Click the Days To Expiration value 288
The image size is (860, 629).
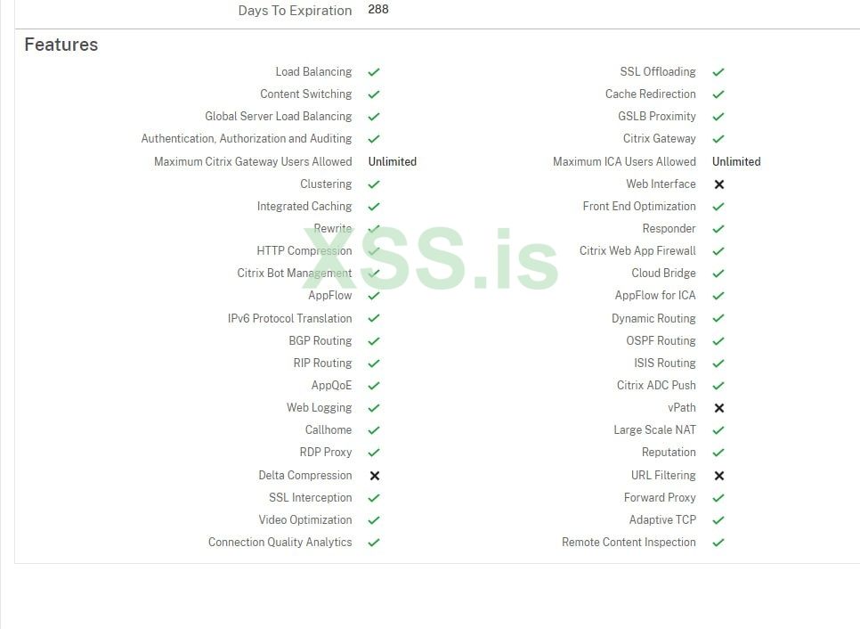[x=378, y=10]
